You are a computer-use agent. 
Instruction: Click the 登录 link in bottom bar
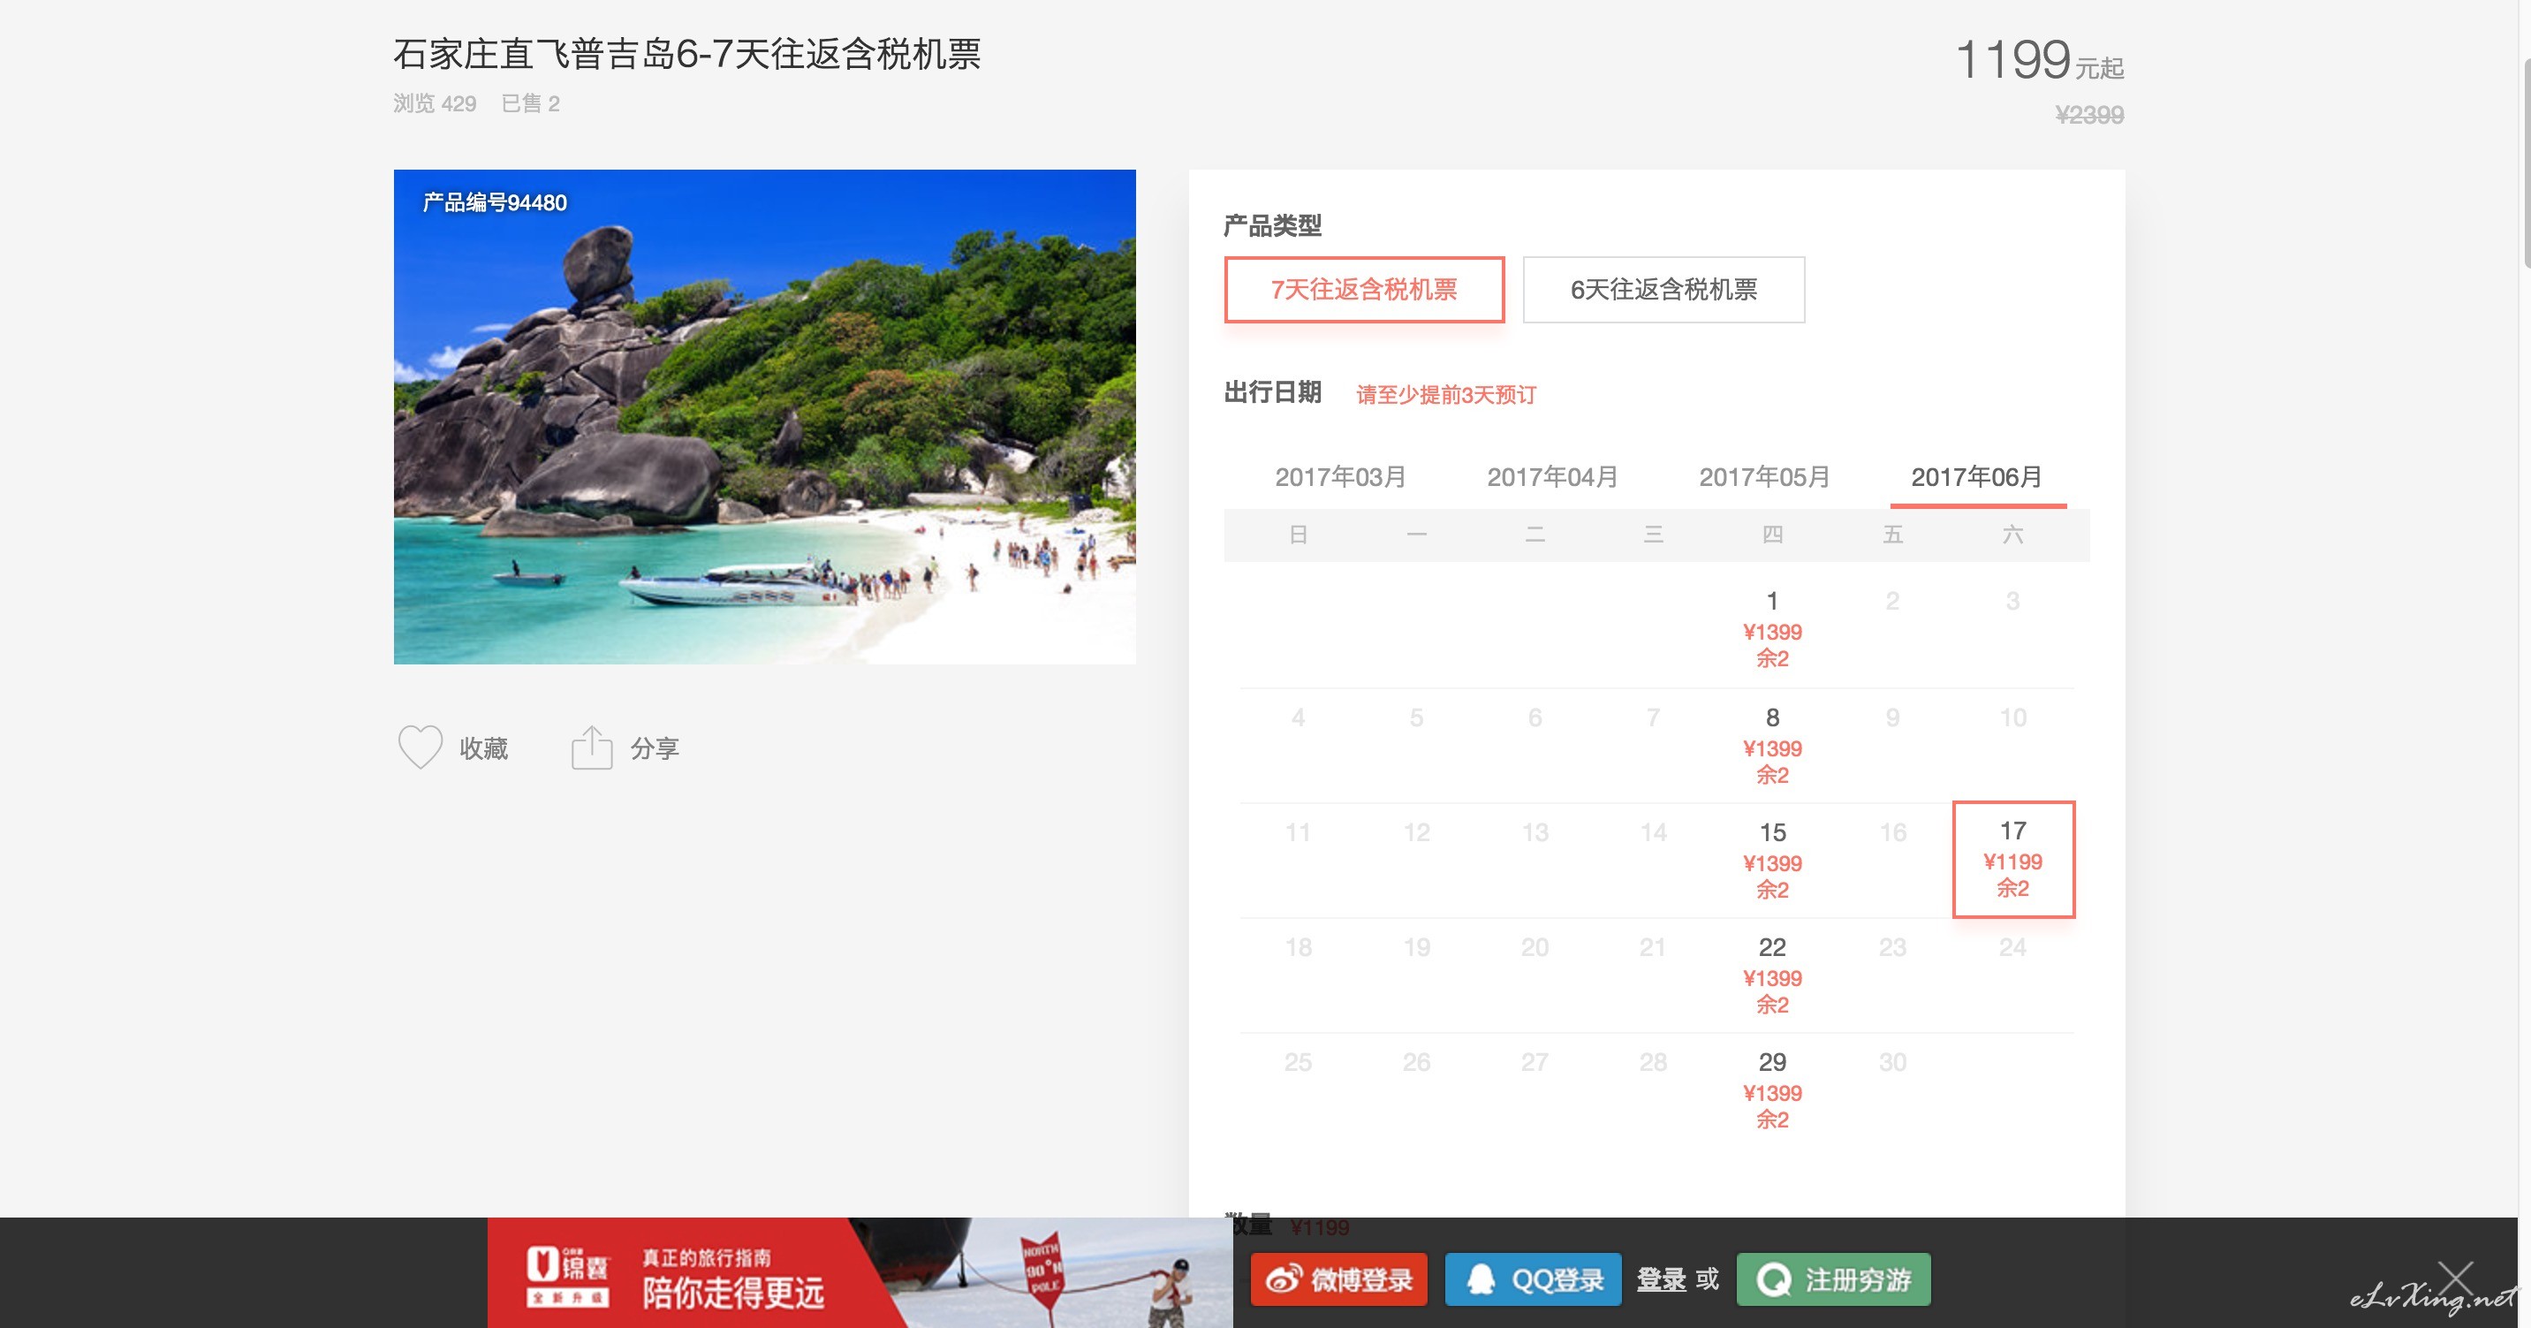pos(1662,1279)
